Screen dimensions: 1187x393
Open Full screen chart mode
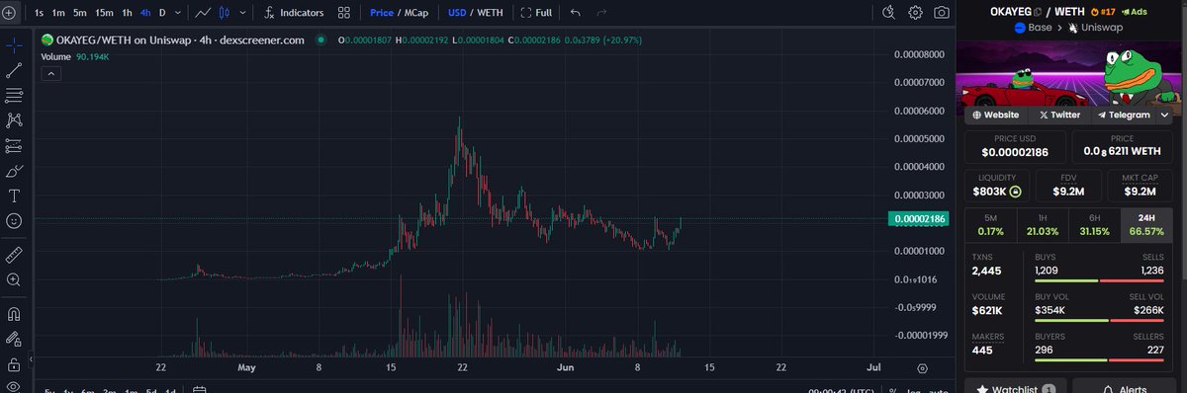click(x=536, y=13)
